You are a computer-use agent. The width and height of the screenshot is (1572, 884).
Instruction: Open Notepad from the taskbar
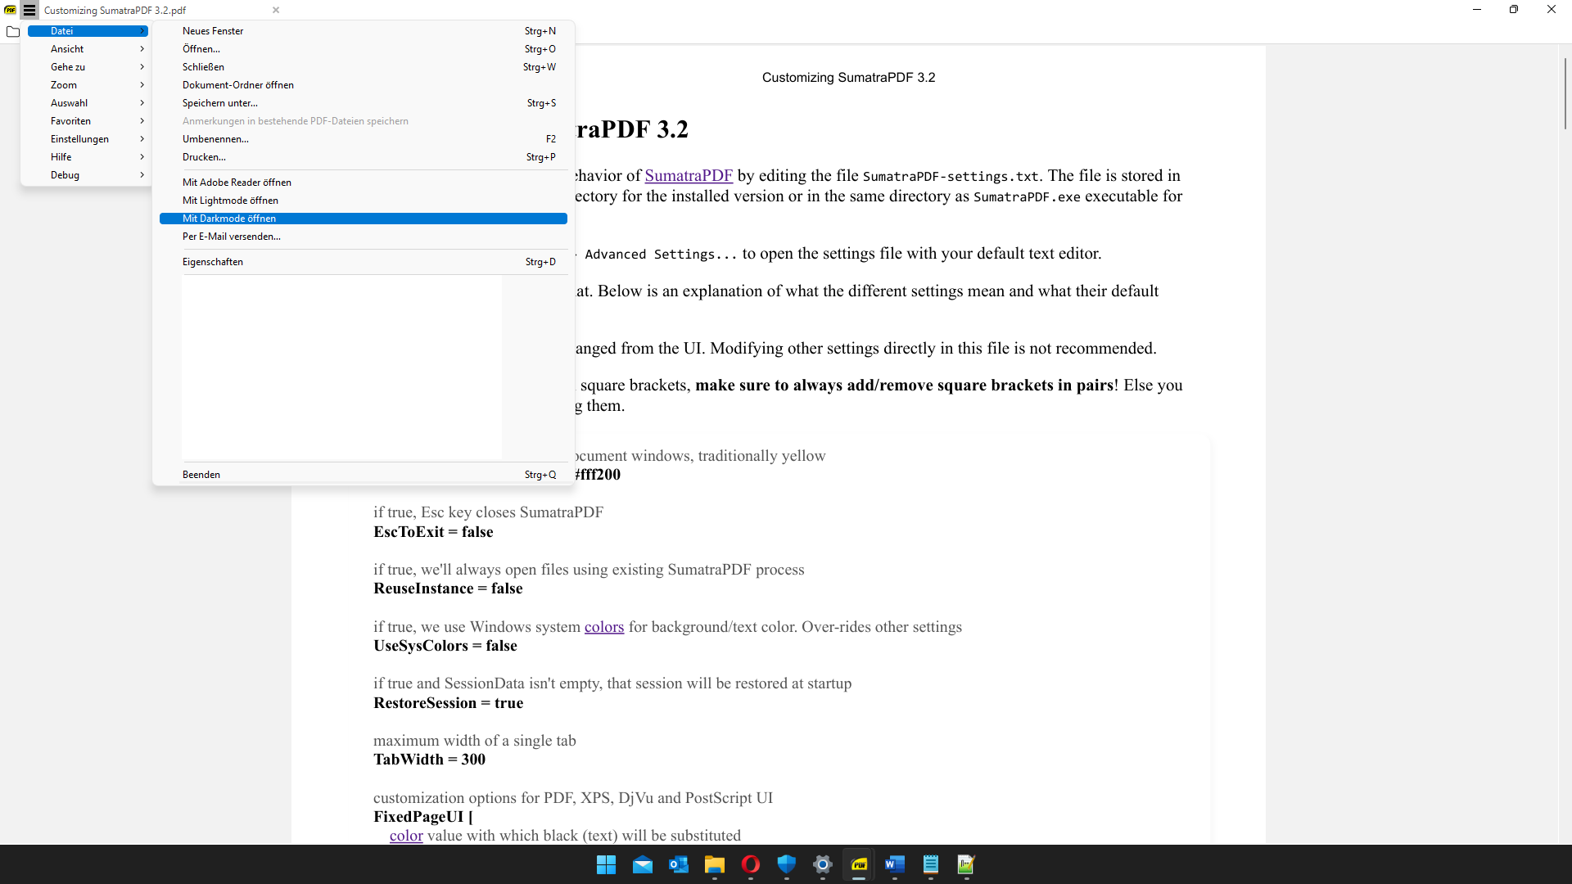coord(931,865)
